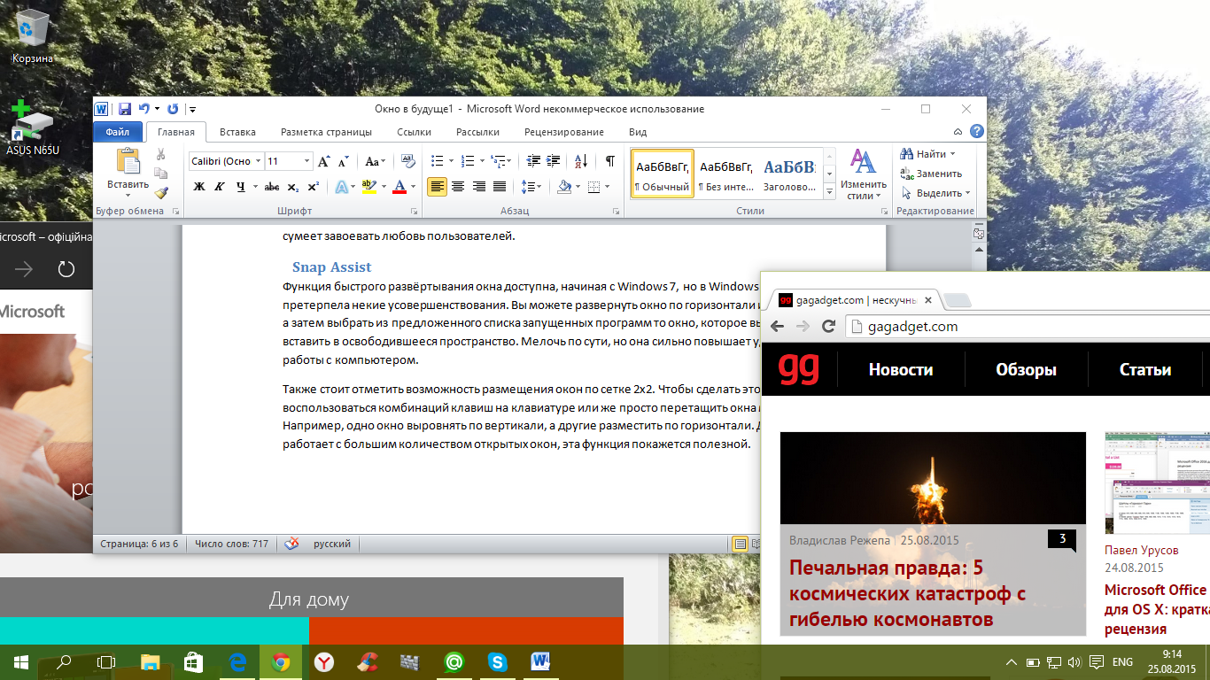
Task: Toggle italic (К) formatting
Action: coord(219,187)
